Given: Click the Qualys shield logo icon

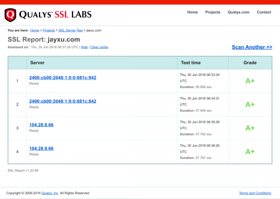Looking at the screenshot, I should tap(10, 15).
